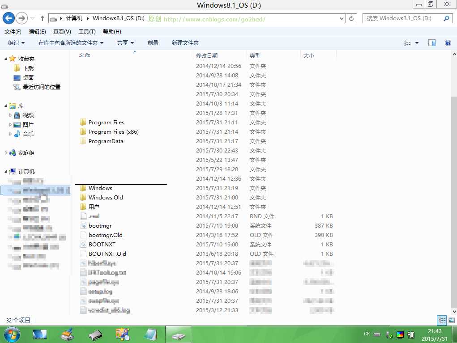
Task: Open the view options dropdown arrow
Action: [x=417, y=43]
